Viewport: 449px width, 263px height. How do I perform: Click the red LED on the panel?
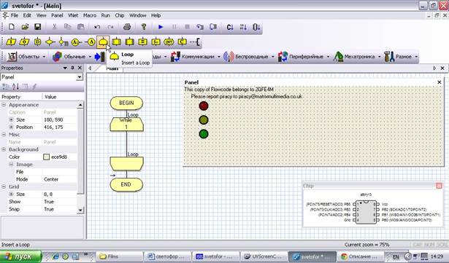(x=204, y=106)
